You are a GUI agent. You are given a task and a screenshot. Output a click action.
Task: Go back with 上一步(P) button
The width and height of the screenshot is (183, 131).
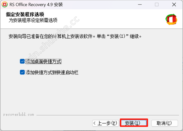(105, 123)
